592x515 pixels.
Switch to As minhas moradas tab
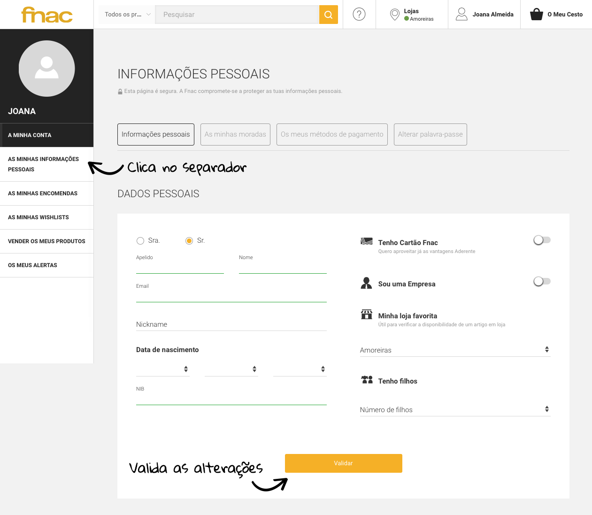(235, 134)
